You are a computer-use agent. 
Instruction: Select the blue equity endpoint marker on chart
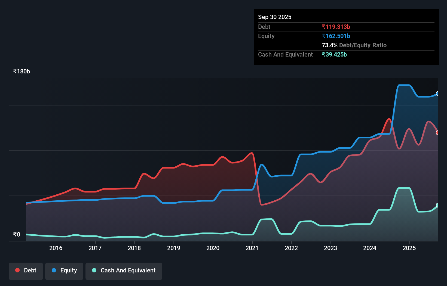click(438, 94)
